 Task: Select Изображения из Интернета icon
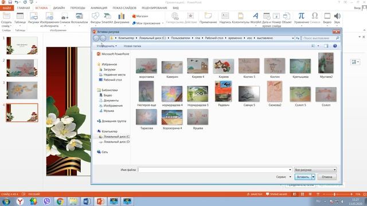(x=49, y=19)
